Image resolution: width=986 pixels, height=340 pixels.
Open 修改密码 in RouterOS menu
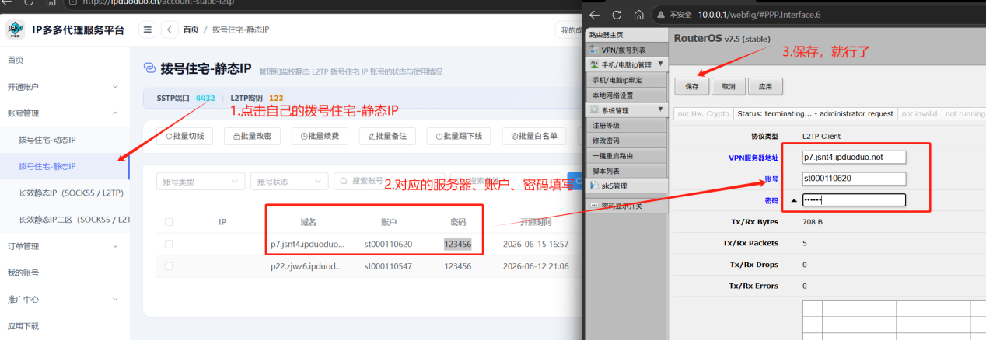coord(627,141)
